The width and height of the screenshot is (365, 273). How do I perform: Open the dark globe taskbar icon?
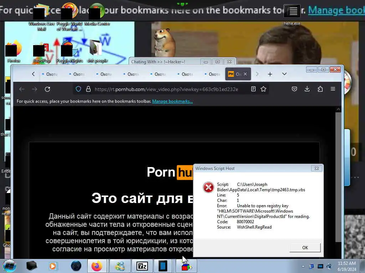click(x=76, y=266)
